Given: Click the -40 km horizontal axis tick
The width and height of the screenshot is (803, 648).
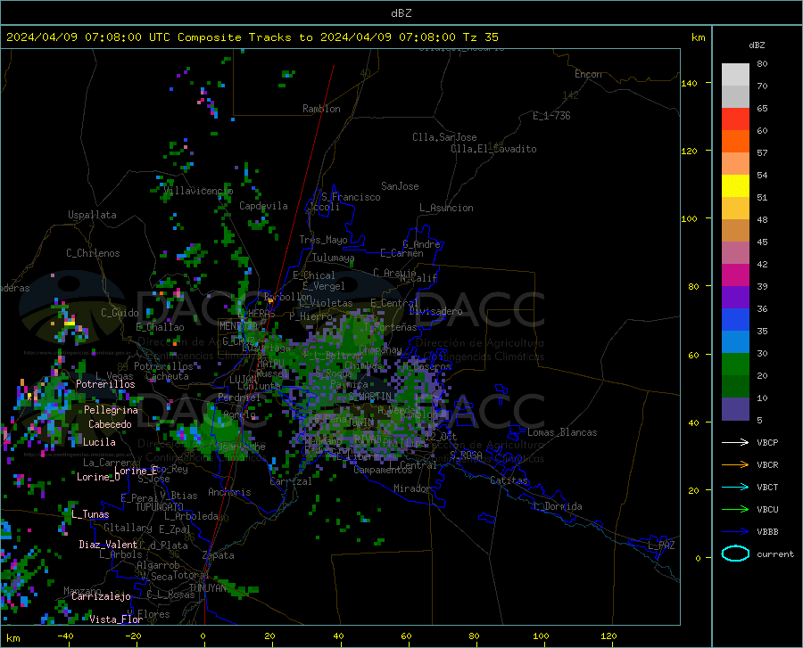Looking at the screenshot, I should tap(65, 636).
